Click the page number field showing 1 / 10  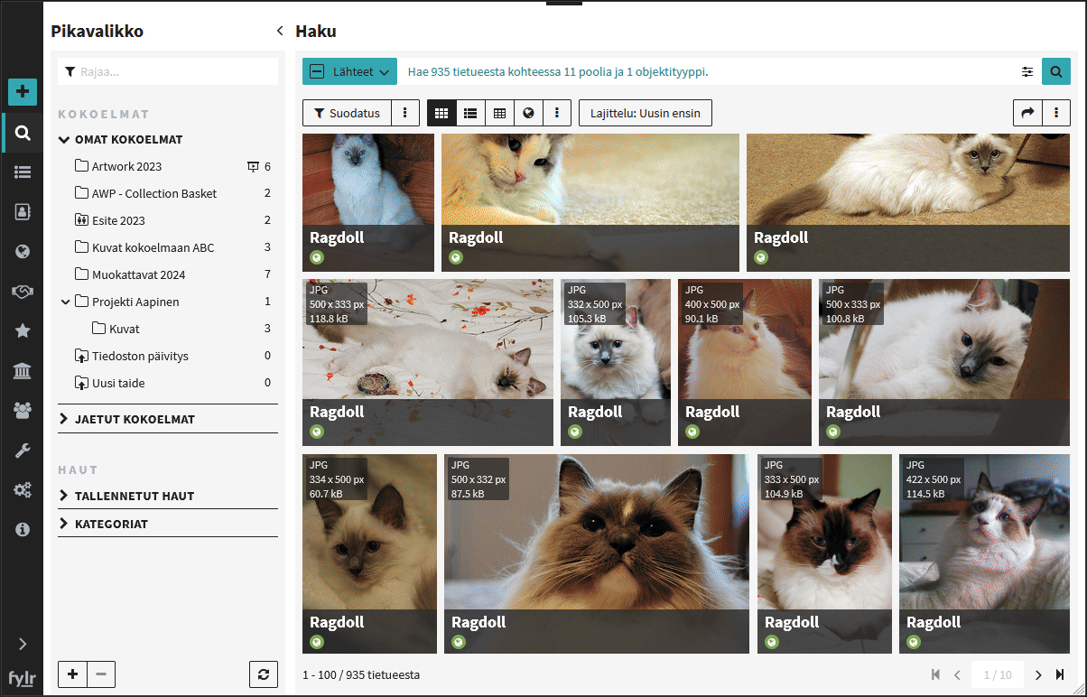click(998, 675)
